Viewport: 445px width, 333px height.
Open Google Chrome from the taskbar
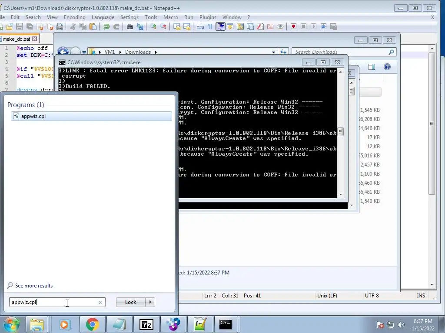pyautogui.click(x=92, y=324)
